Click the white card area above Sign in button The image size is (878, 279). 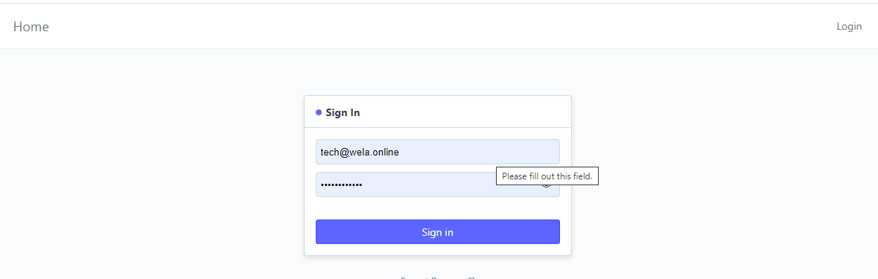coord(437,208)
